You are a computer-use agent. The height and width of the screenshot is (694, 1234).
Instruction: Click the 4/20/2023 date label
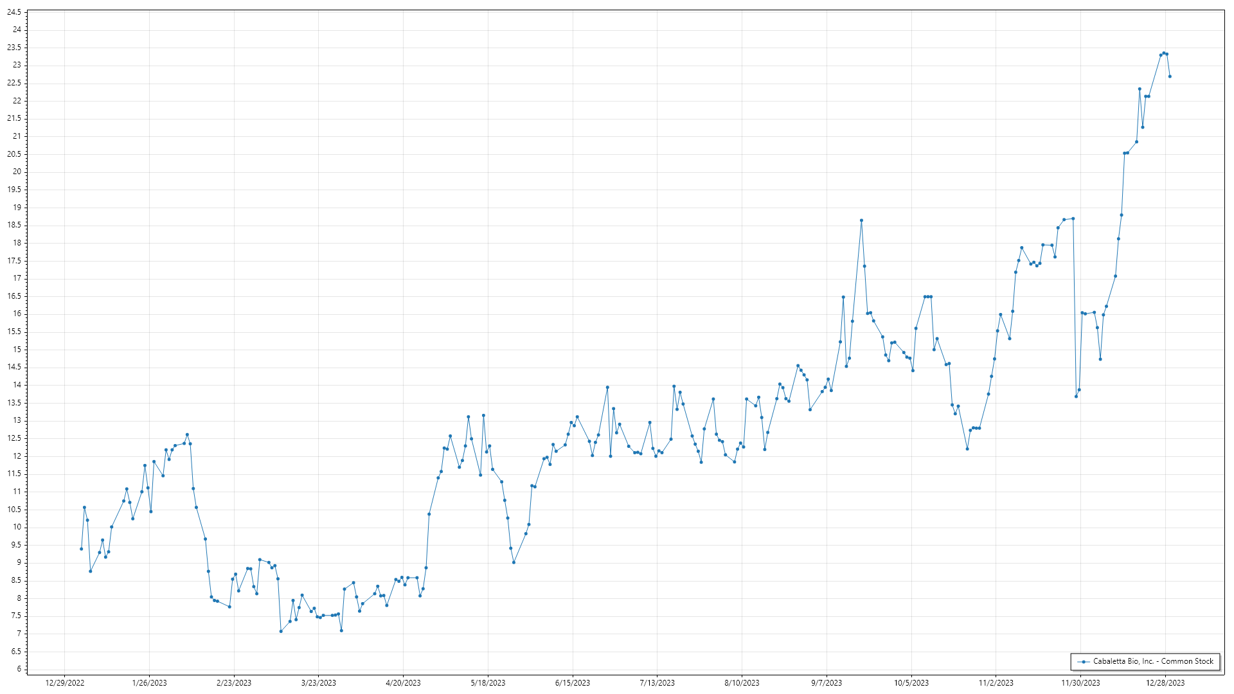point(403,683)
